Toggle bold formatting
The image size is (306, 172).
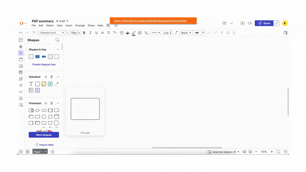point(84,33)
